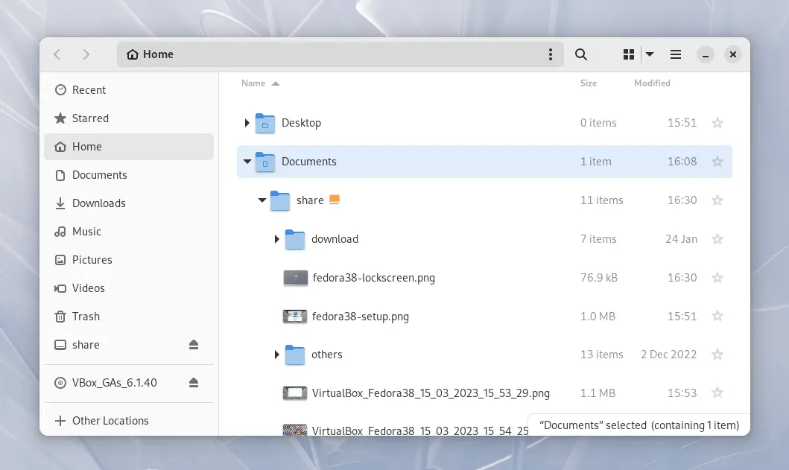Image resolution: width=789 pixels, height=470 pixels.
Task: Sort by the Modified column header
Action: tap(652, 83)
